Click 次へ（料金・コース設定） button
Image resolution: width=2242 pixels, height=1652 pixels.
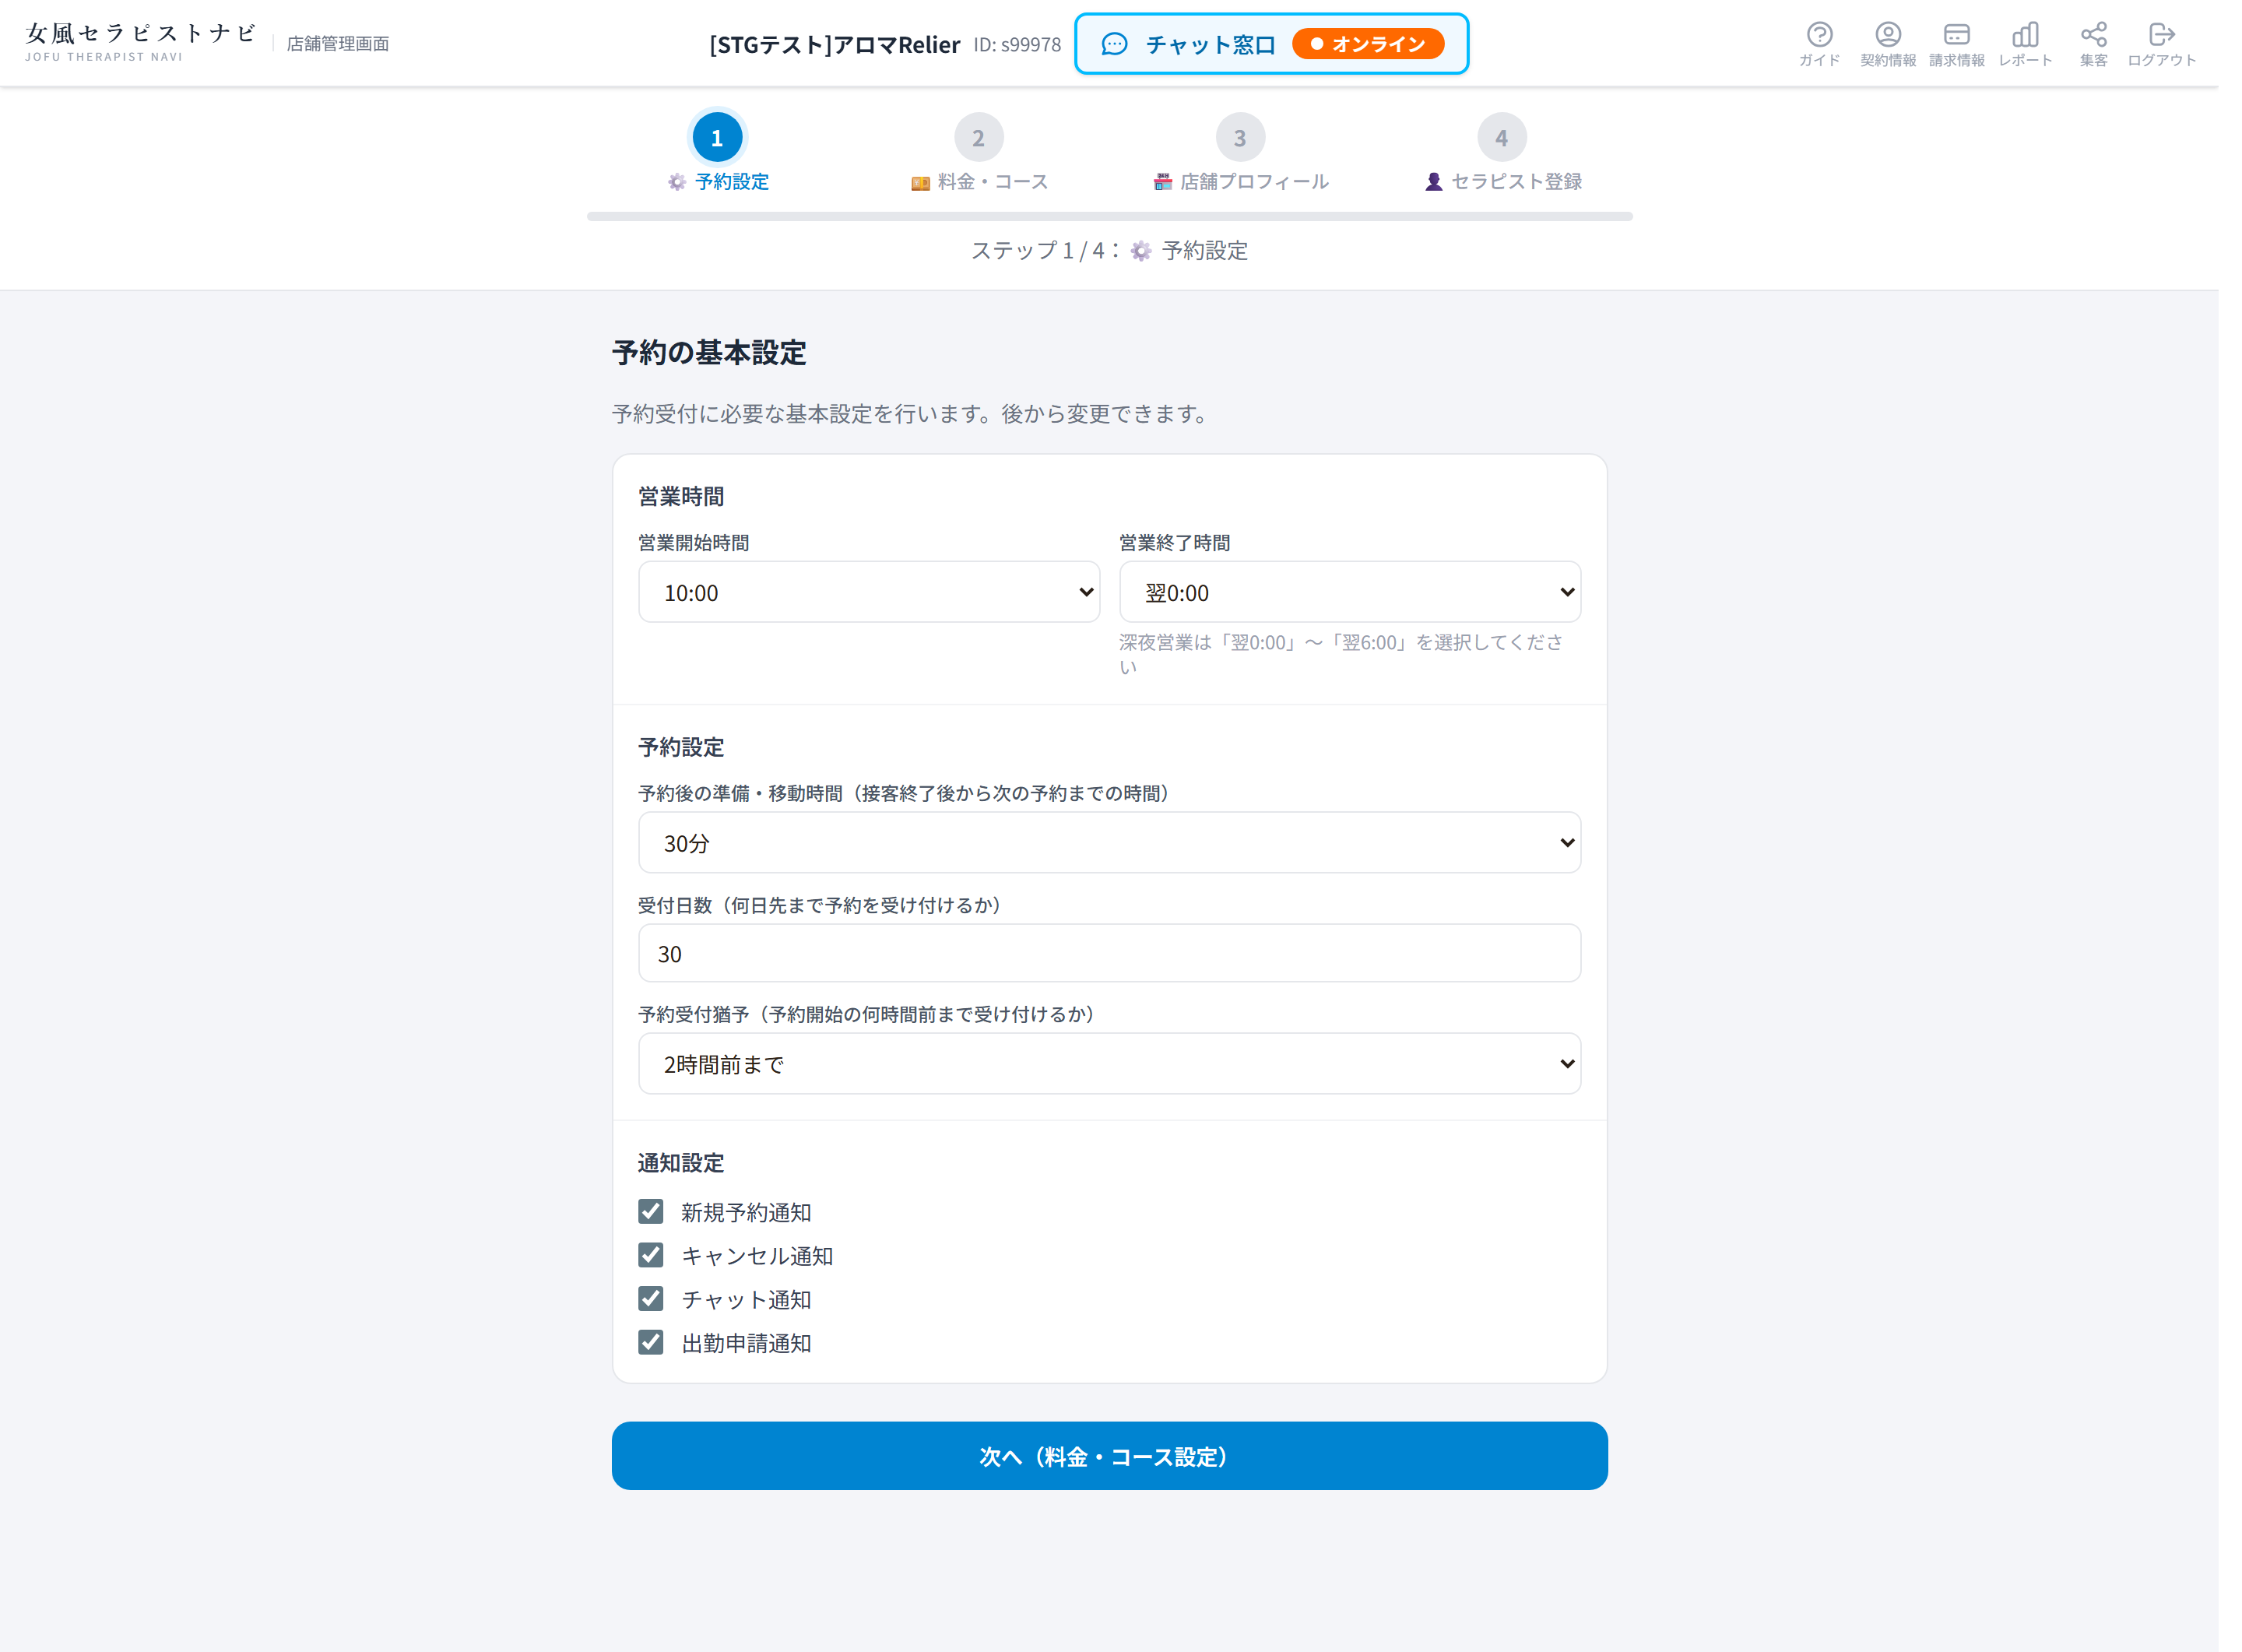point(1110,1456)
